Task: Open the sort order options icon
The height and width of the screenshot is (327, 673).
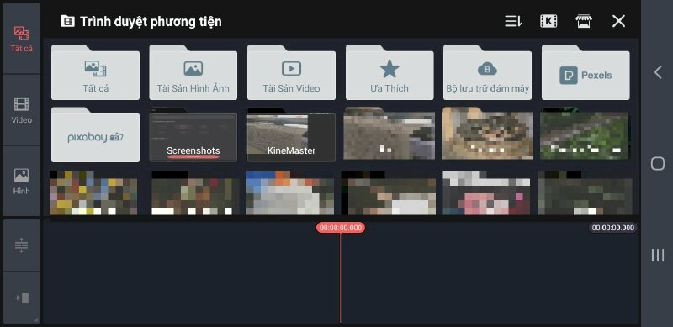Action: 513,21
